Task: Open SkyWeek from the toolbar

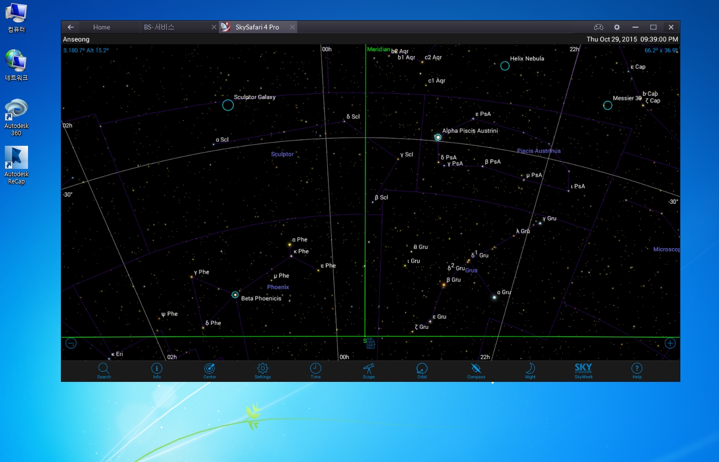Action: (583, 370)
